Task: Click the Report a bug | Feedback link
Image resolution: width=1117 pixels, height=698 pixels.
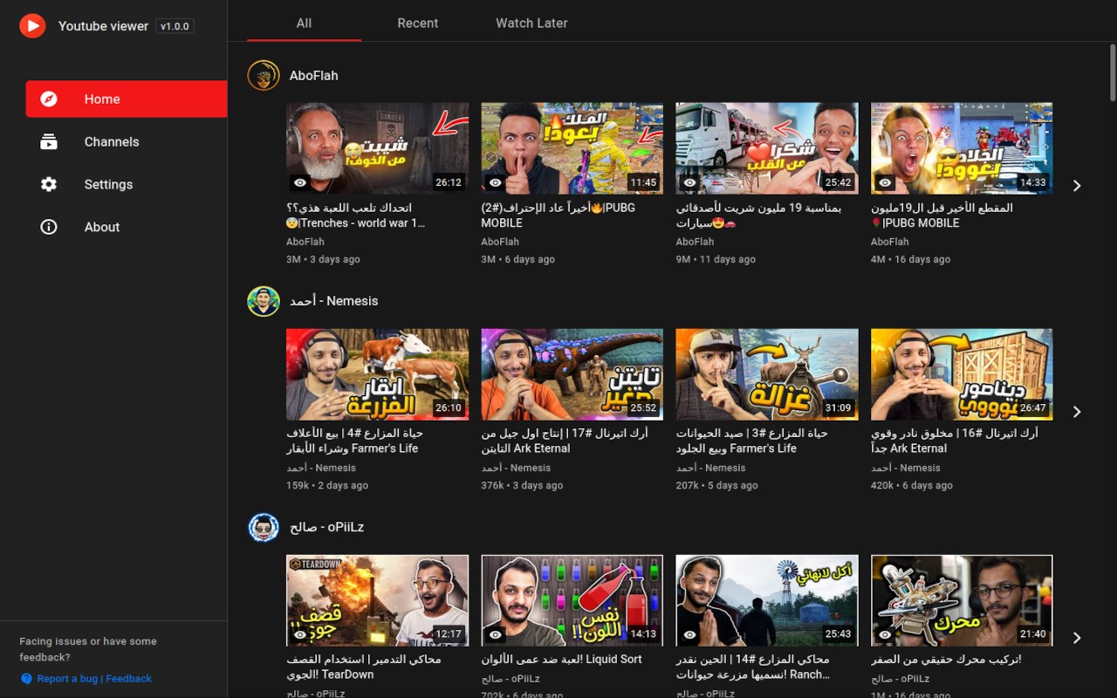Action: [x=94, y=679]
